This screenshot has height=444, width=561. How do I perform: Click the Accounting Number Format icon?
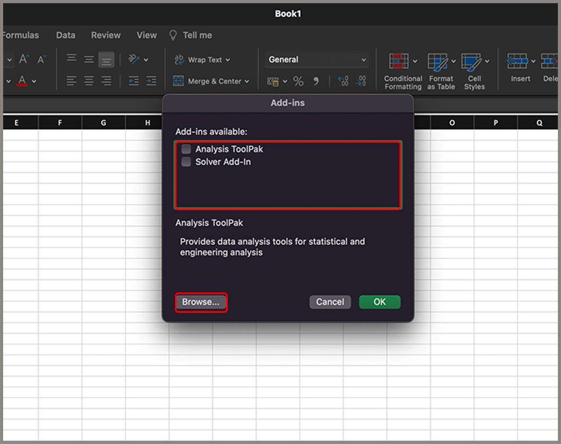(x=273, y=81)
